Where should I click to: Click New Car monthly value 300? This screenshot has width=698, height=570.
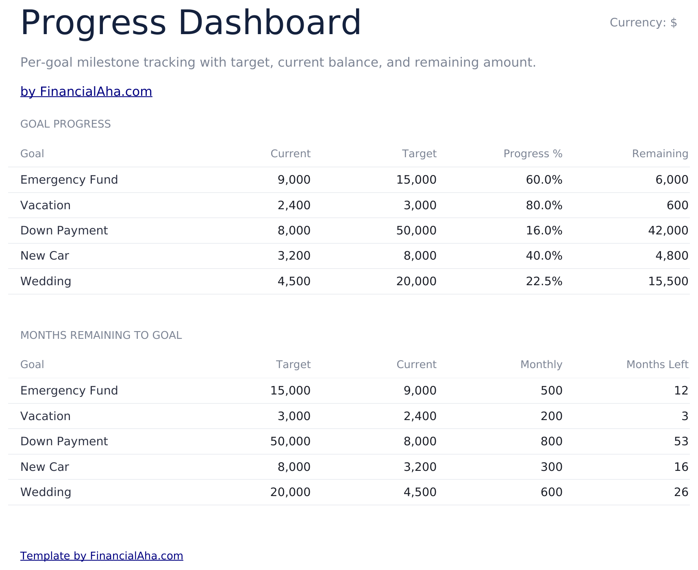(x=551, y=467)
